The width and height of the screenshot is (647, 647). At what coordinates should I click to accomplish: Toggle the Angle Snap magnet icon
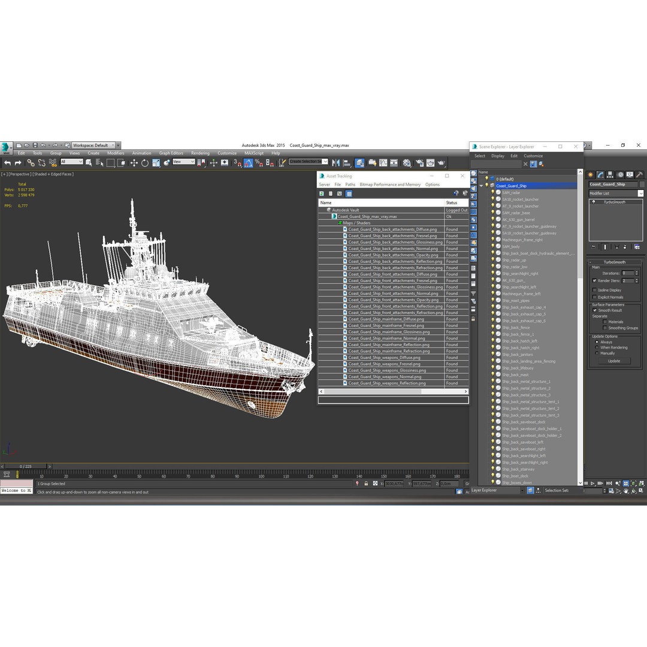point(248,163)
